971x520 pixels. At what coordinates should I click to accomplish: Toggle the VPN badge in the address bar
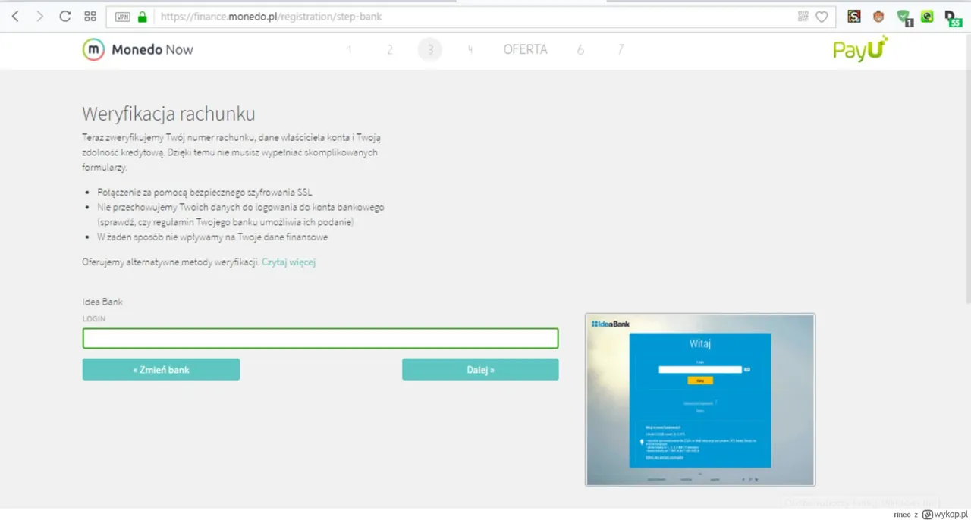click(x=122, y=17)
